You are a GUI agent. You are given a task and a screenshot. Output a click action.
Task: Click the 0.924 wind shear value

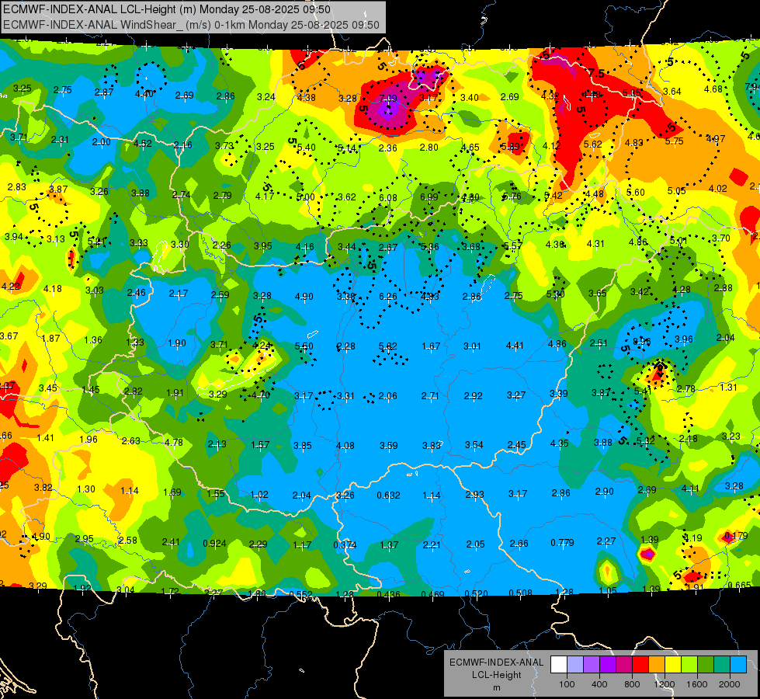point(214,544)
